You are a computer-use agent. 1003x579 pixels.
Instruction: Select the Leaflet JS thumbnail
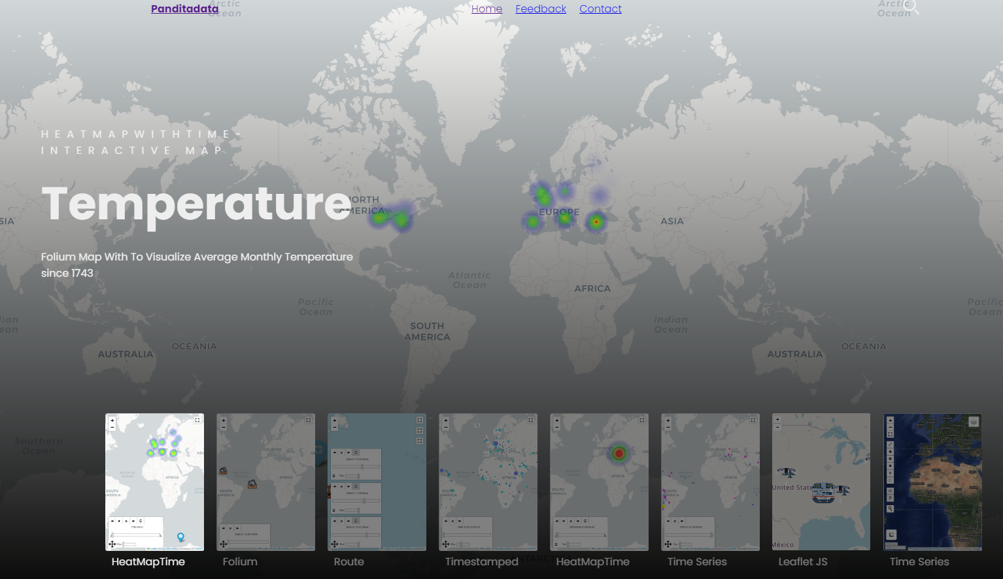822,482
